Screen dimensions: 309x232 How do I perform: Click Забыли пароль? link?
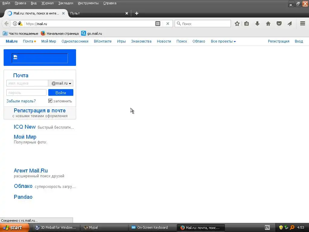(x=21, y=101)
